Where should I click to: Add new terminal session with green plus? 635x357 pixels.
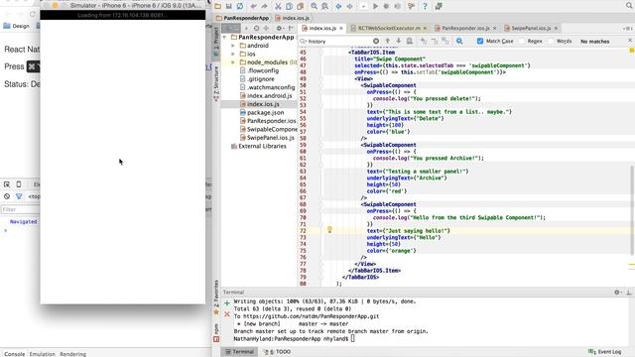[227, 303]
